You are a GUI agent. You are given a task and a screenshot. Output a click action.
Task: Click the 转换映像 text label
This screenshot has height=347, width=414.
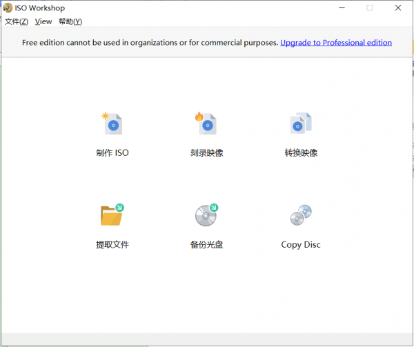click(301, 152)
